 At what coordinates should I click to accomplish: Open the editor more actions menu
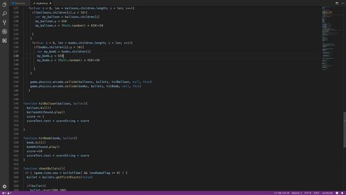(343, 3)
